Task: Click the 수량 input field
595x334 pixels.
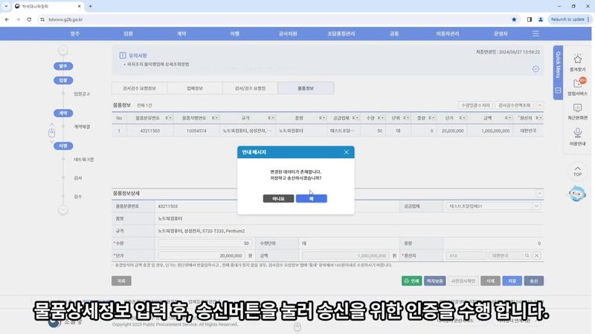Action: click(205, 243)
